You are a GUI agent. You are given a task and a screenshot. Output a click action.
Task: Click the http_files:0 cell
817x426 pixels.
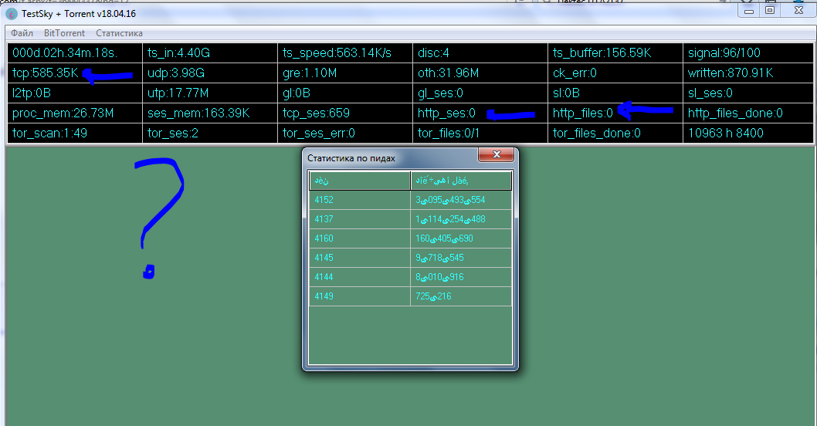[582, 113]
